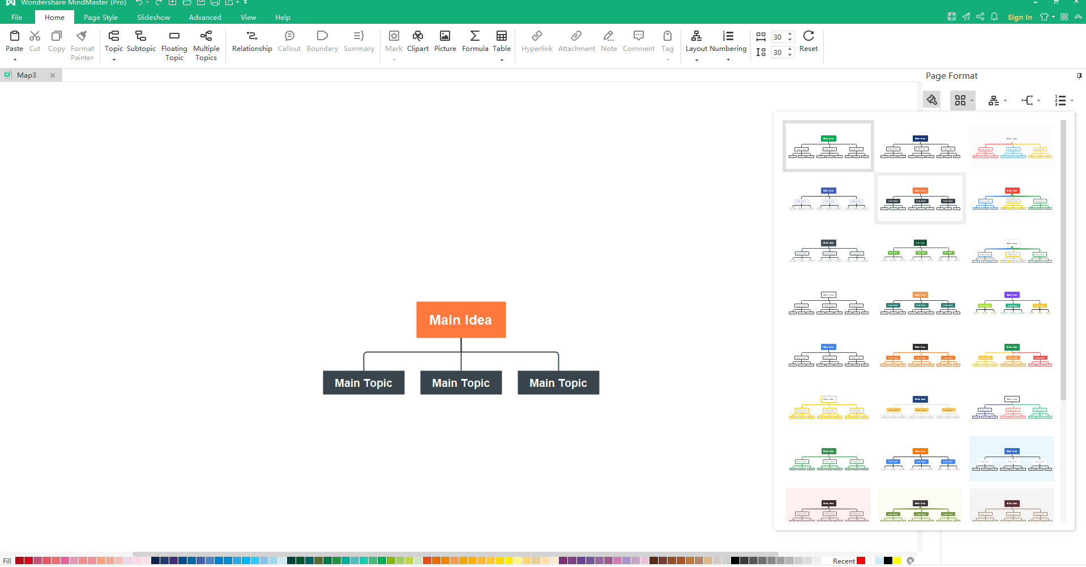Image resolution: width=1086 pixels, height=567 pixels.
Task: Collapse the ribbon with the chevron icon
Action: pyautogui.click(x=1078, y=16)
